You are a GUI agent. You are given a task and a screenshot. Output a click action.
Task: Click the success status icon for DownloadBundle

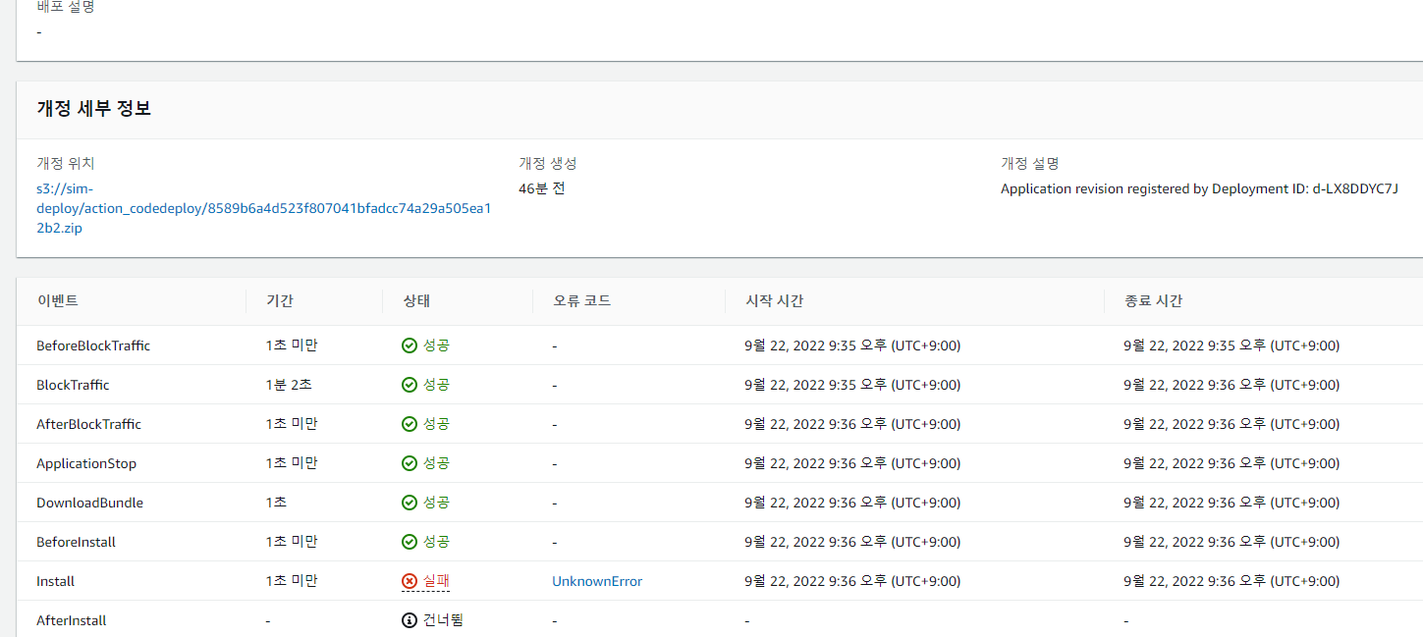tap(408, 502)
